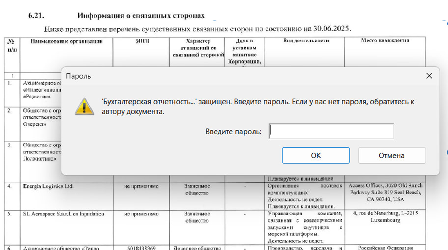Click the 'Введите пароль:' label
The height and width of the screenshot is (250, 448).
point(233,132)
